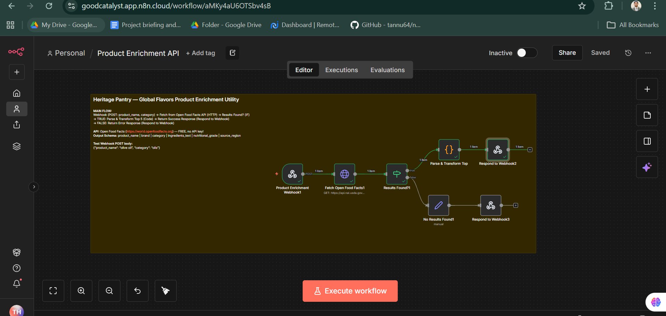
Task: Tidy up workflow with broom icon
Action: [166, 291]
